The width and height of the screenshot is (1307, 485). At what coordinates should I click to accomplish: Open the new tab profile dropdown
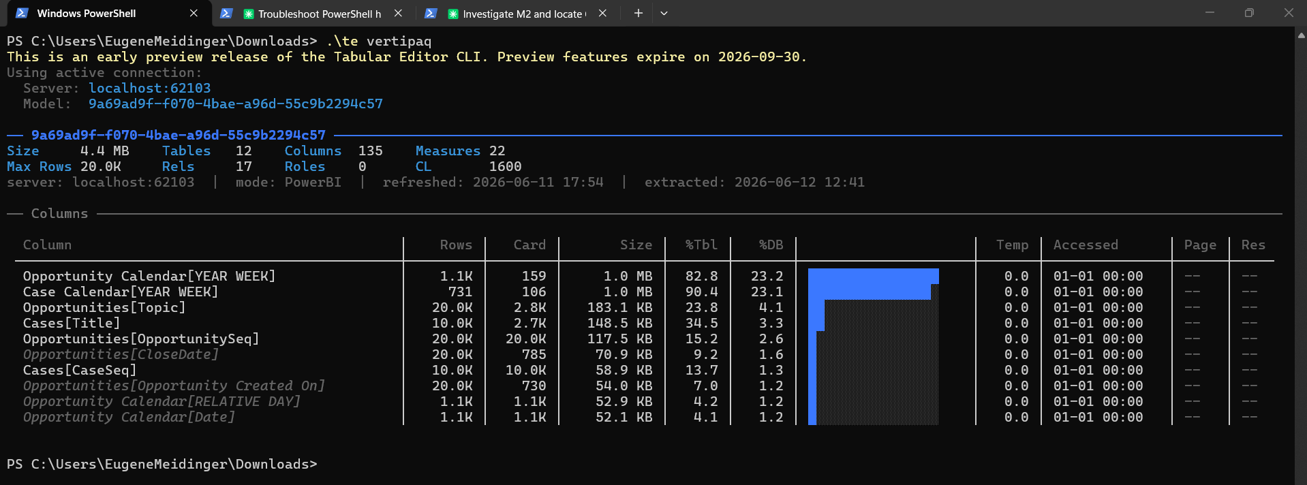664,14
